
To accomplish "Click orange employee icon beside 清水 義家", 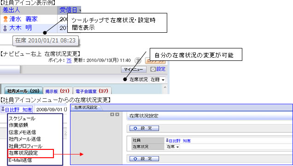I will point(6,19).
